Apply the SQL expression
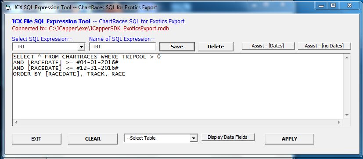The width and height of the screenshot is (363, 159). tap(289, 139)
